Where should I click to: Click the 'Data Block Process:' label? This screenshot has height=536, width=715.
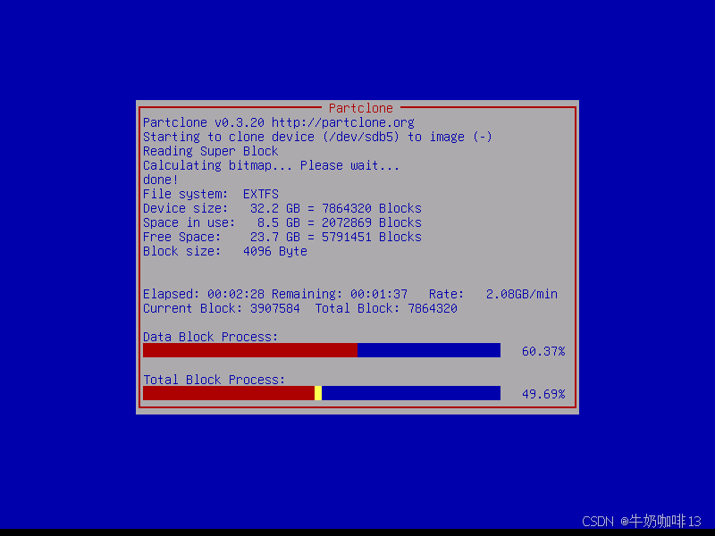point(210,337)
